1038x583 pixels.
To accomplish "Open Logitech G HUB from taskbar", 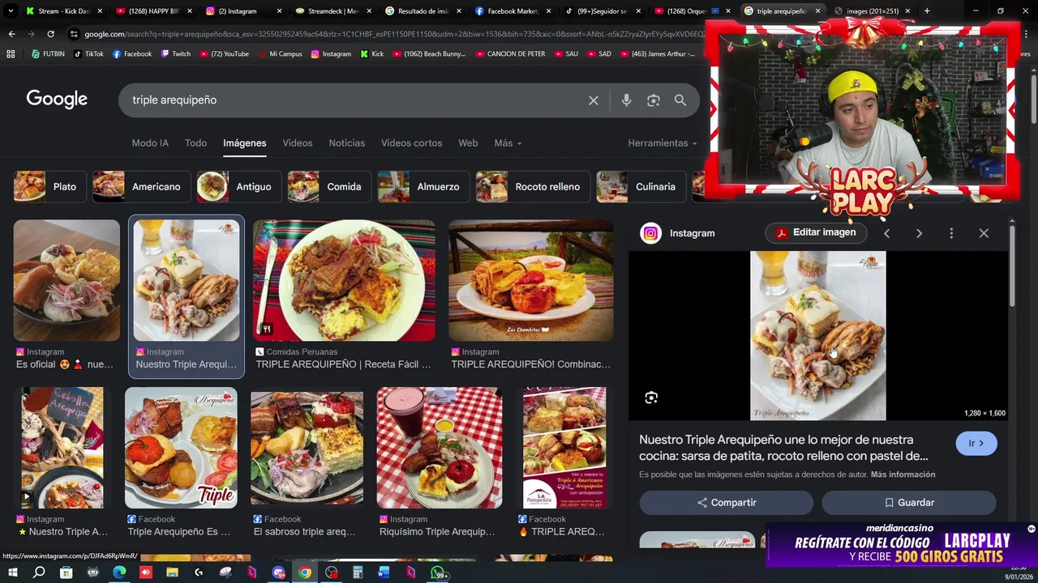I will pyautogui.click(x=199, y=573).
